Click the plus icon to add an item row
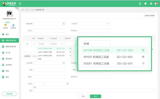160x99 pixels. (x=27, y=44)
